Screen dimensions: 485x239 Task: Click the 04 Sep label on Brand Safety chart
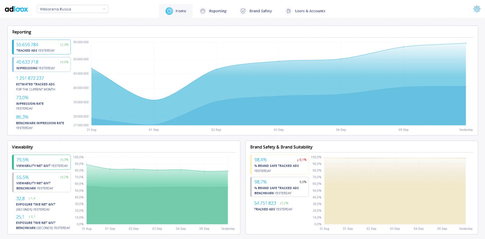419,229
